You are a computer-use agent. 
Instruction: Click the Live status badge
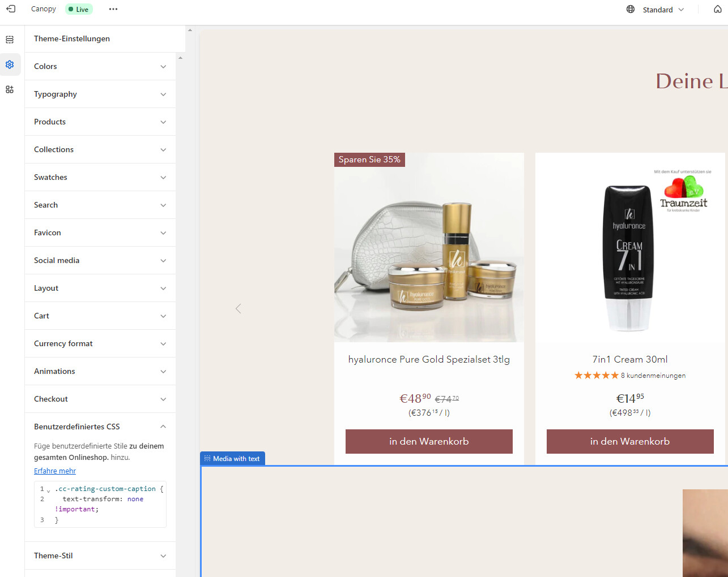(79, 9)
